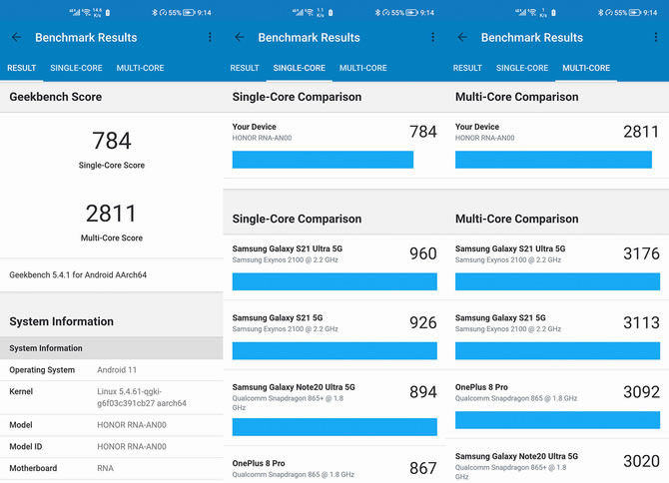669x483 pixels.
Task: Tap battery icon in right screen status bar
Action: 635,13
